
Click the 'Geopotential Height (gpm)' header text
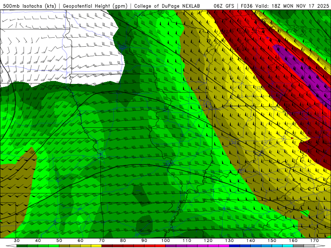(95, 6)
